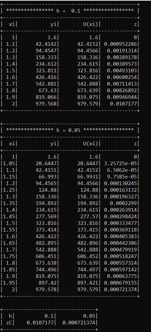The image size is (151, 332).
Task: Click the z value 6.5062e-05
Action: click(x=122, y=170)
